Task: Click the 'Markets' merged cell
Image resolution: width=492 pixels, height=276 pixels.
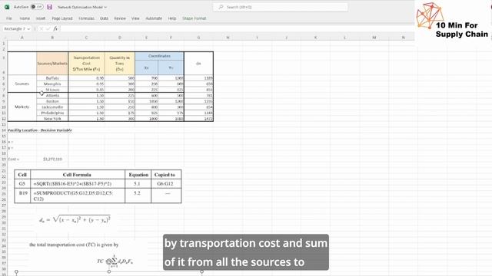Action: 22,107
